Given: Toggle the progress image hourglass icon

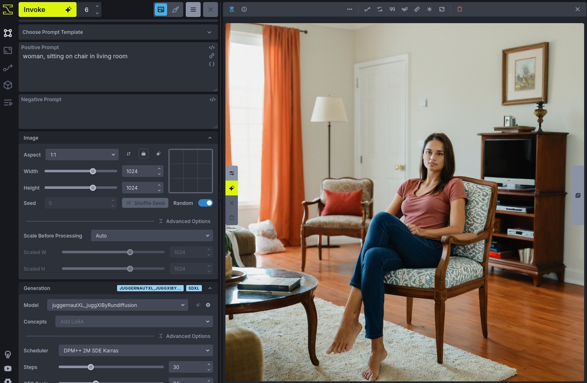Looking at the screenshot, I should pos(232,9).
